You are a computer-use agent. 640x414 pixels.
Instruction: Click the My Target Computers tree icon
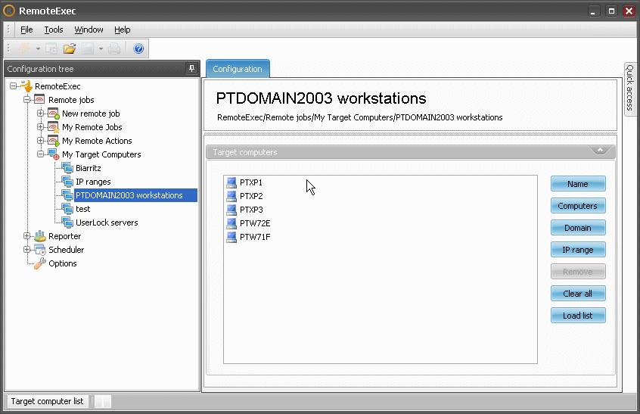click(x=54, y=154)
